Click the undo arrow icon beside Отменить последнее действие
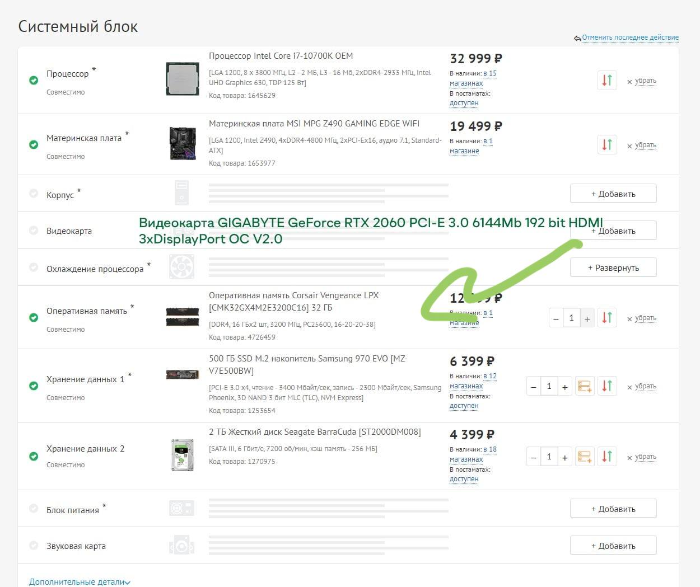 (x=577, y=38)
